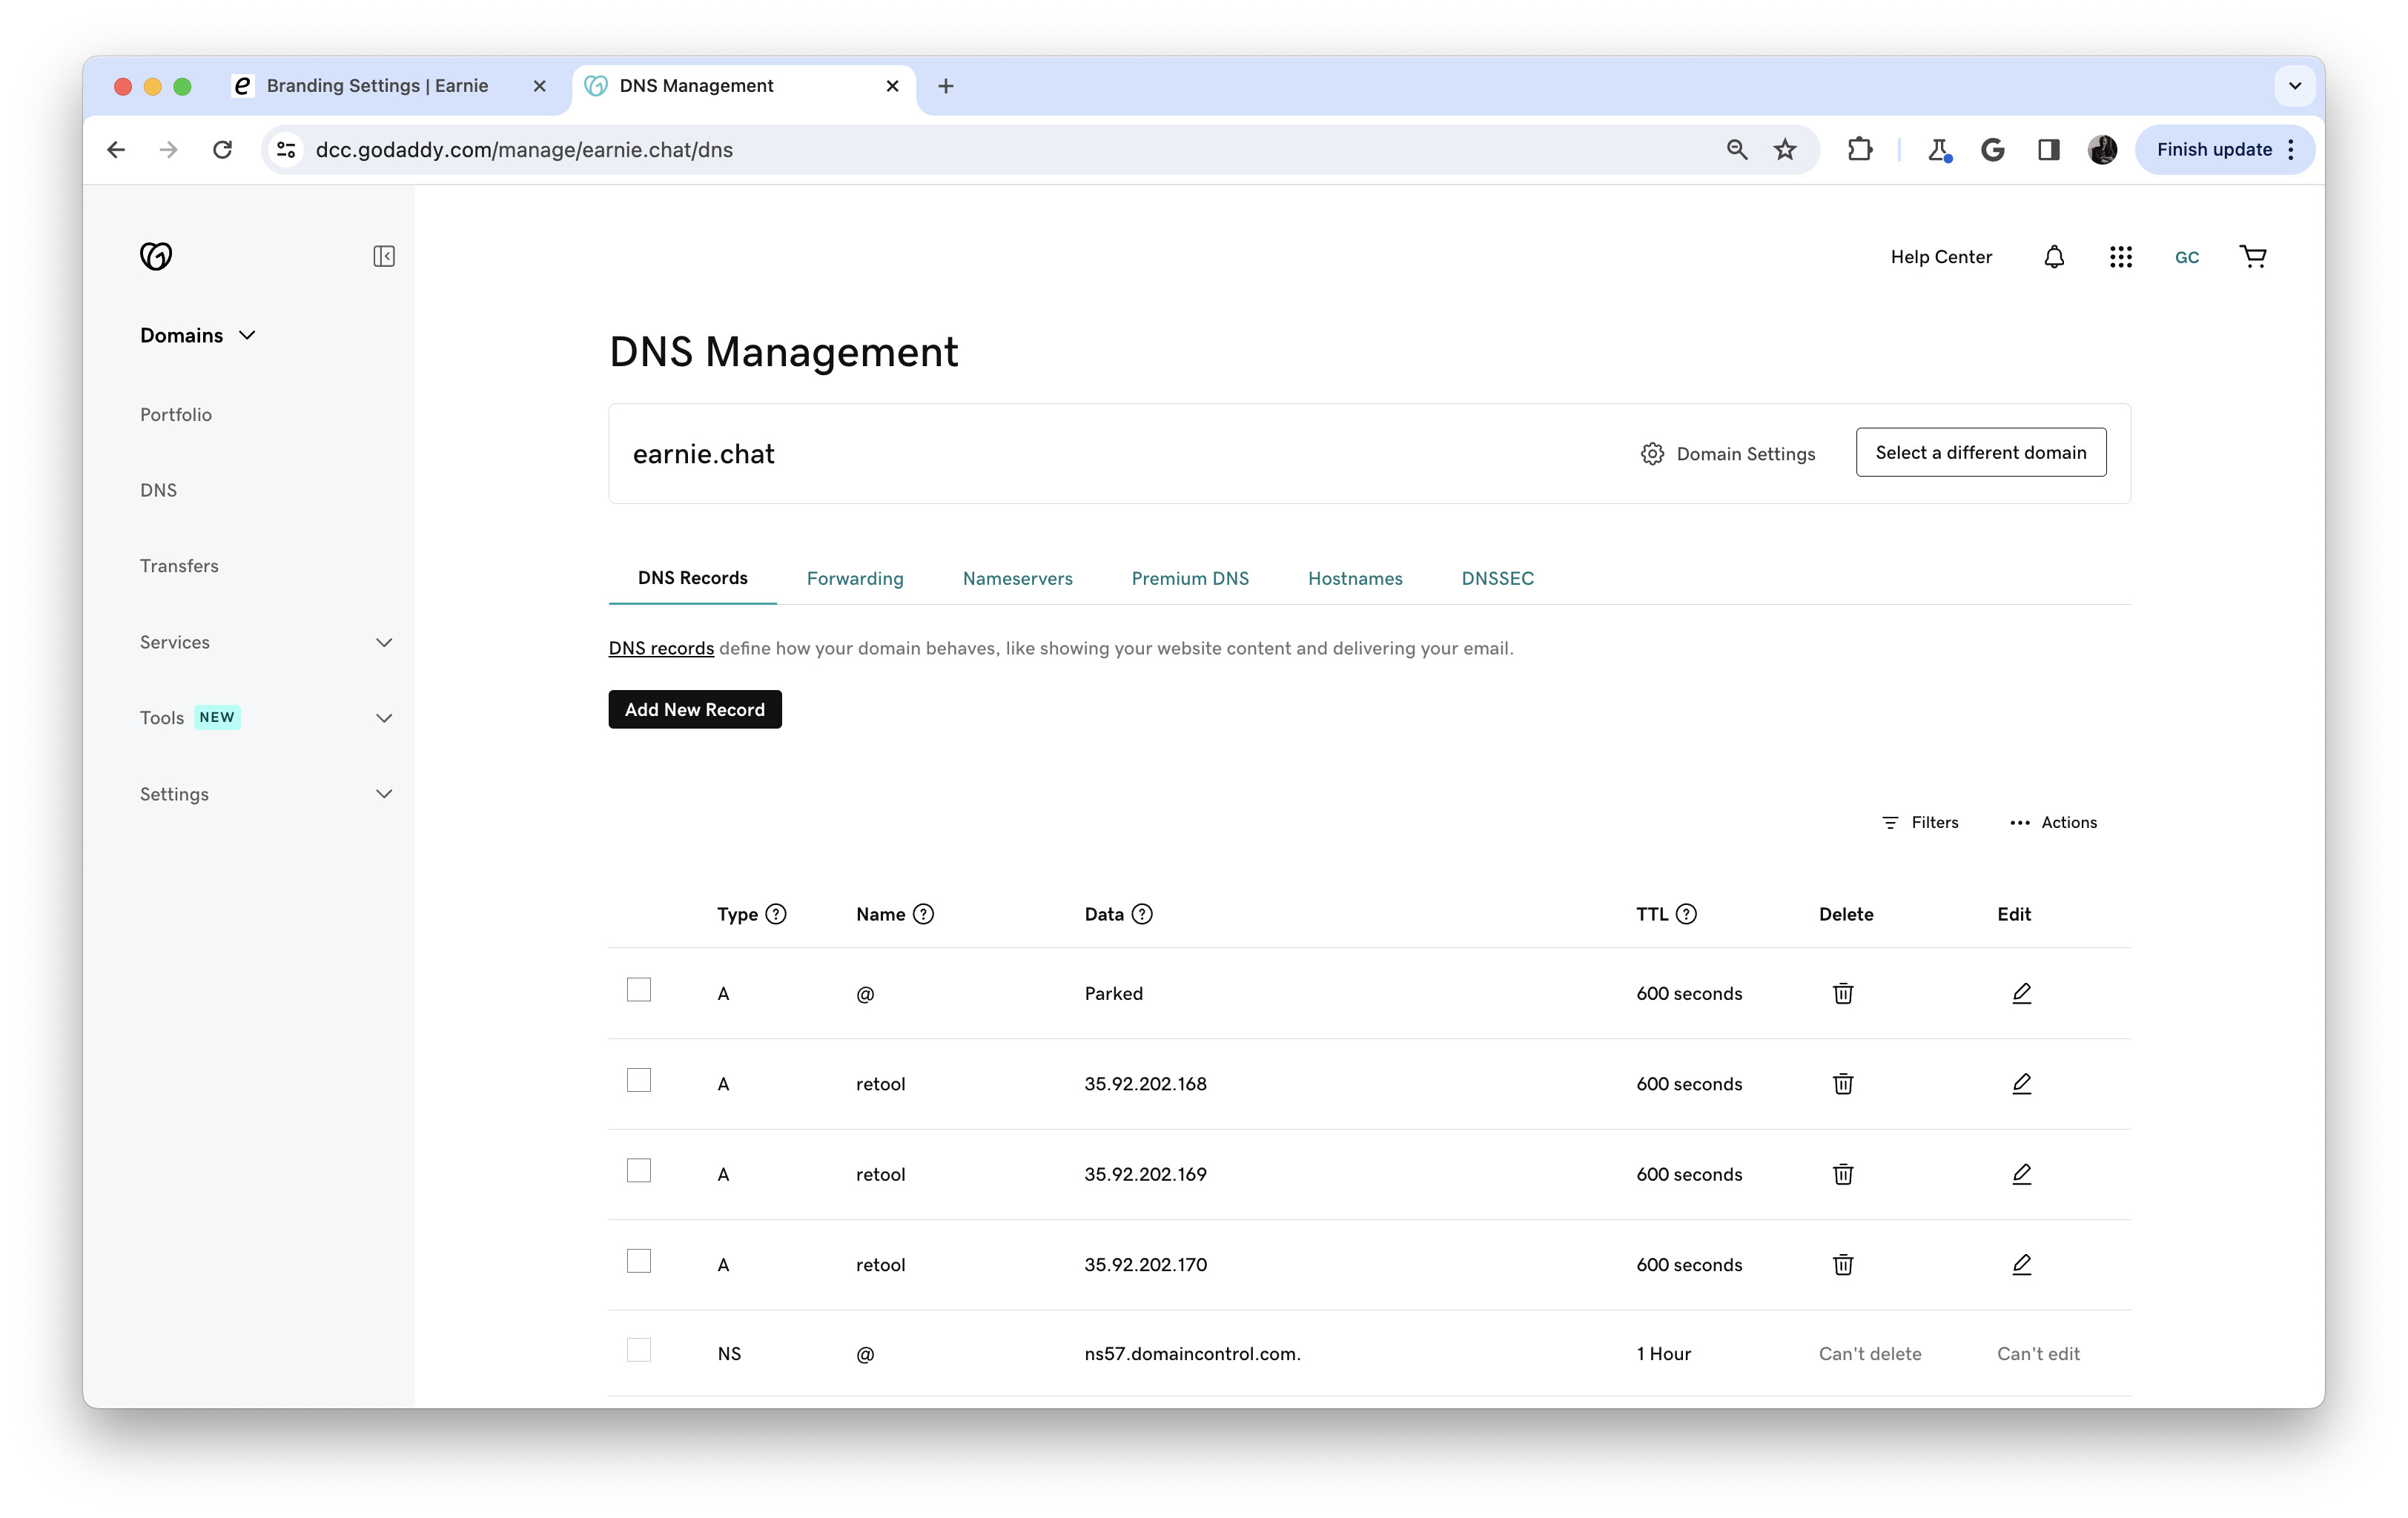Viewport: 2408px width, 1518px height.
Task: Switch to the Hostnames tab
Action: pyautogui.click(x=1355, y=578)
